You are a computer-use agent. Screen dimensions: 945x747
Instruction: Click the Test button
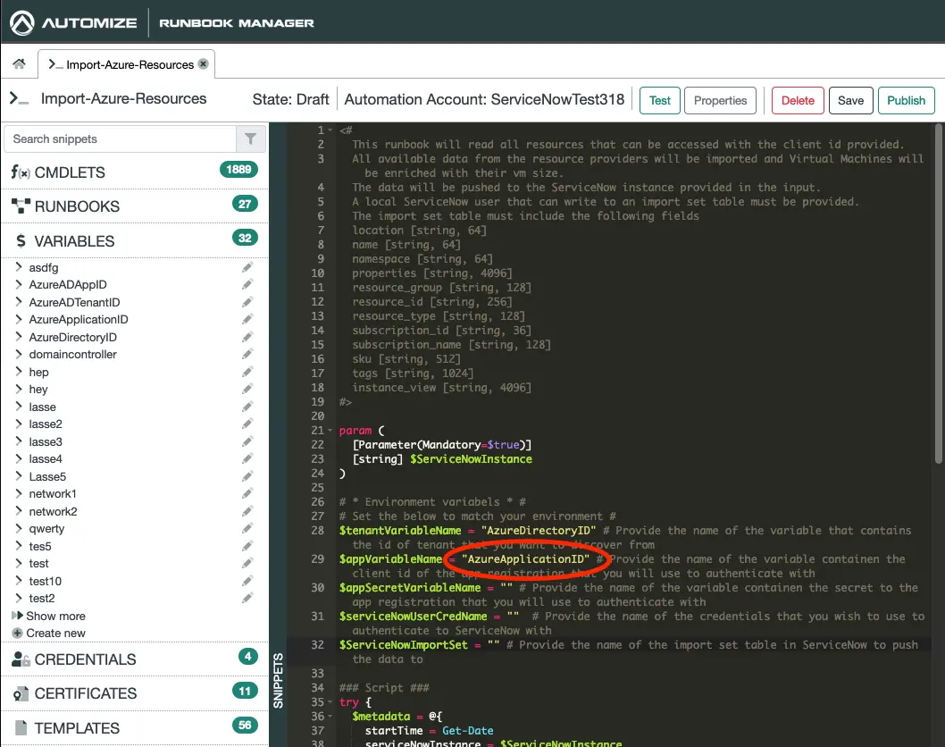point(660,101)
